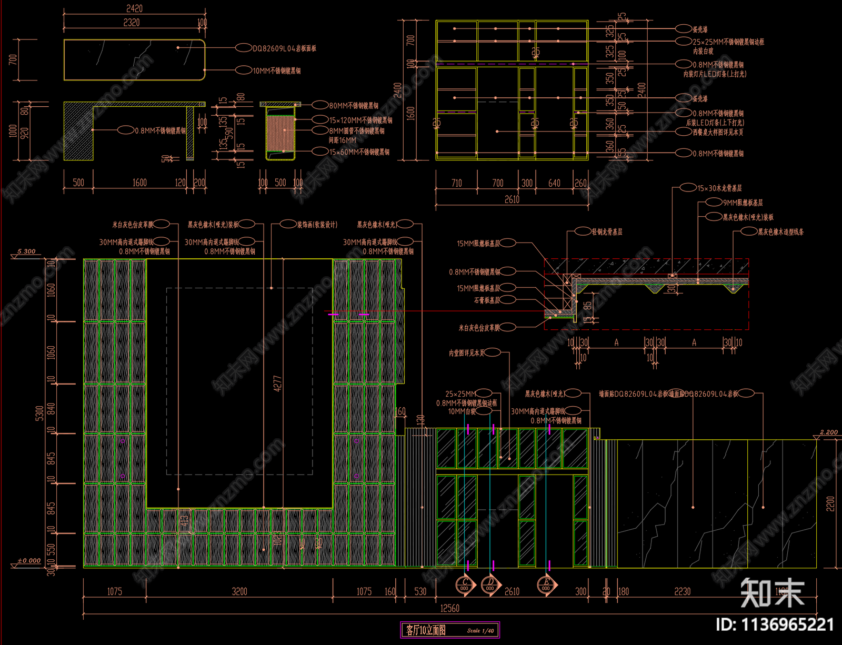Select the vertical 4277 dimension text
Screen dimensions: 842x645
click(x=277, y=383)
